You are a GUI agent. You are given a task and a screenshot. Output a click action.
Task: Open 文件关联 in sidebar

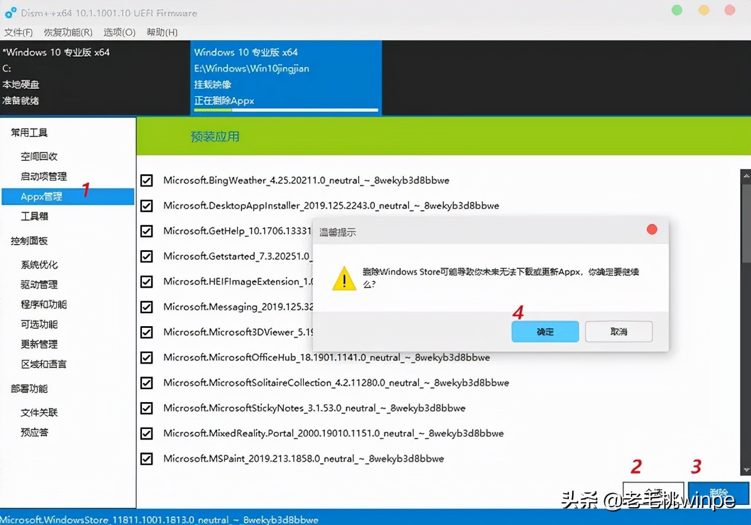pos(39,413)
